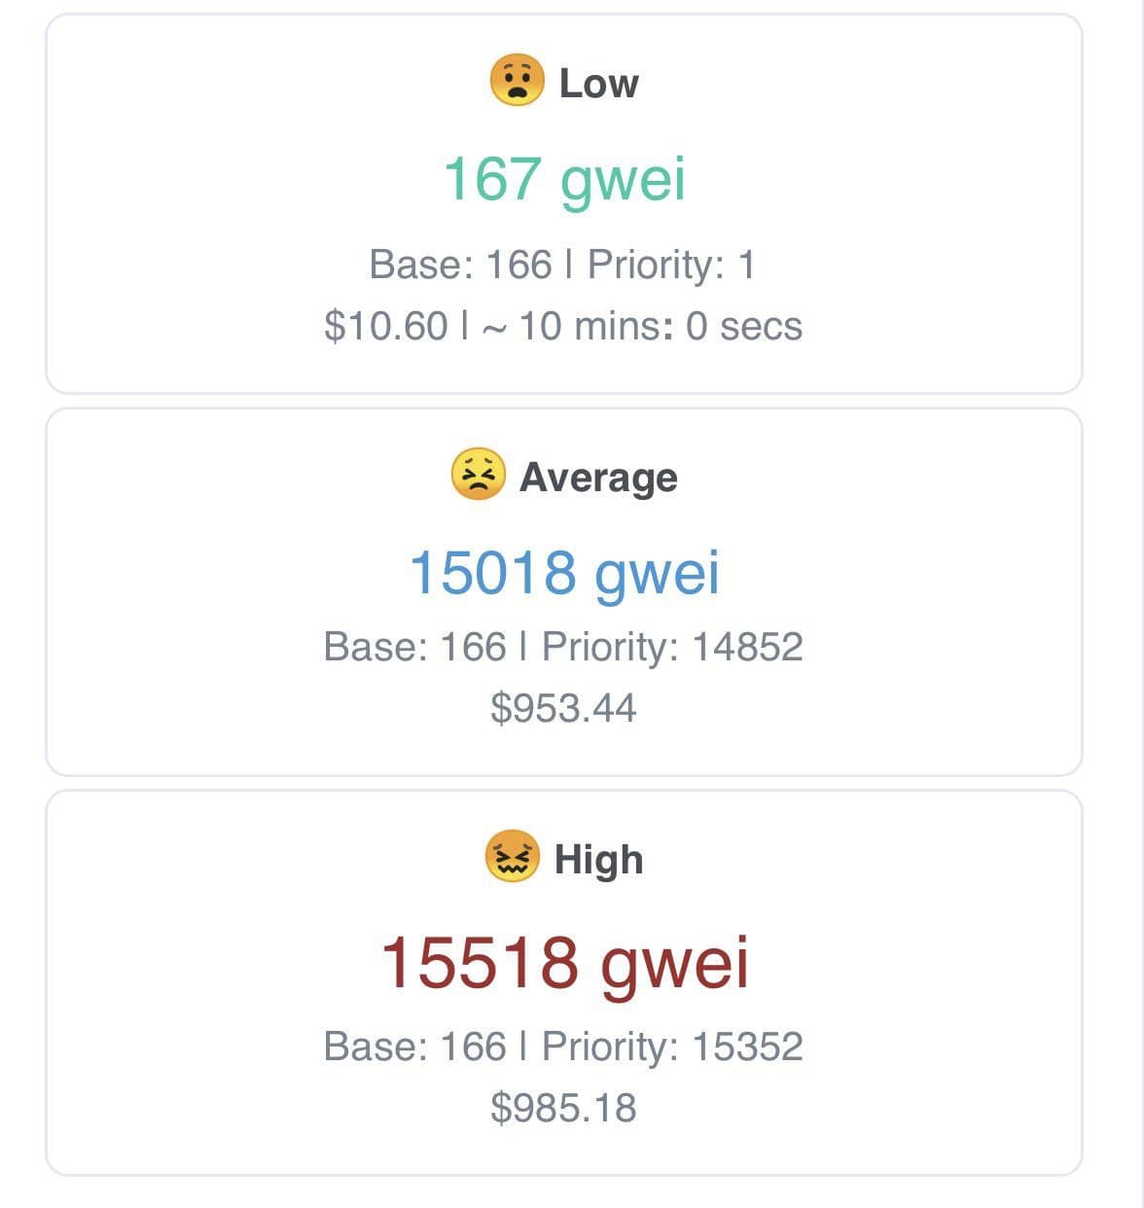Image resolution: width=1144 pixels, height=1208 pixels.
Task: Select the Low heading label
Action: point(598,83)
